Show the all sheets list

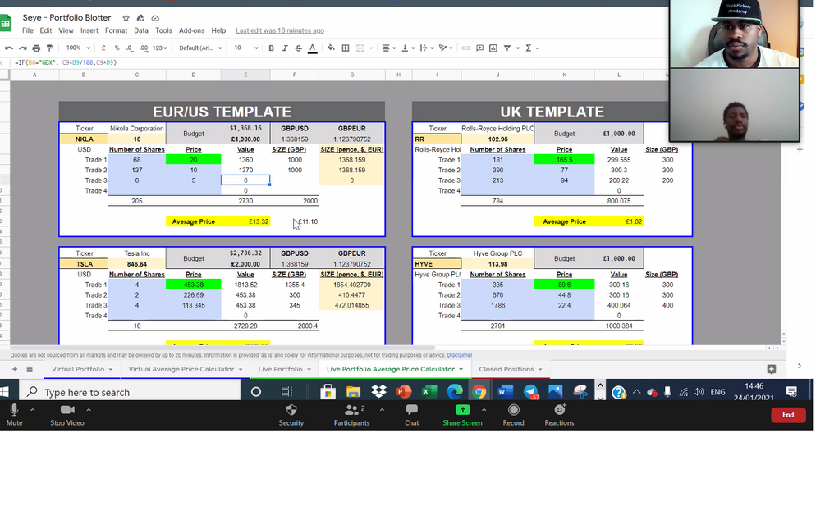[x=30, y=369]
